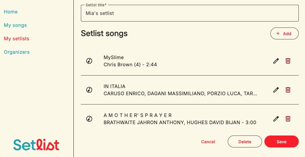Image resolution: width=305 pixels, height=157 pixels.
Task: Click the pencil icon for IN ITALIA
Action: point(276,90)
